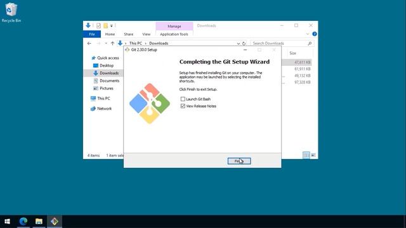Switch to the Home ribbon tab
Image resolution: width=406 pixels, height=228 pixels.
[x=110, y=34]
